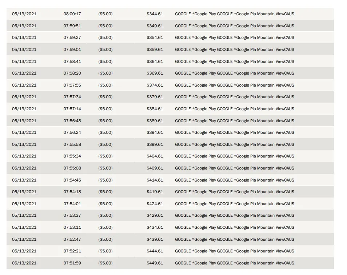347x275 pixels.
Task: Click the 08:00:17 transaction time
Action: point(72,14)
